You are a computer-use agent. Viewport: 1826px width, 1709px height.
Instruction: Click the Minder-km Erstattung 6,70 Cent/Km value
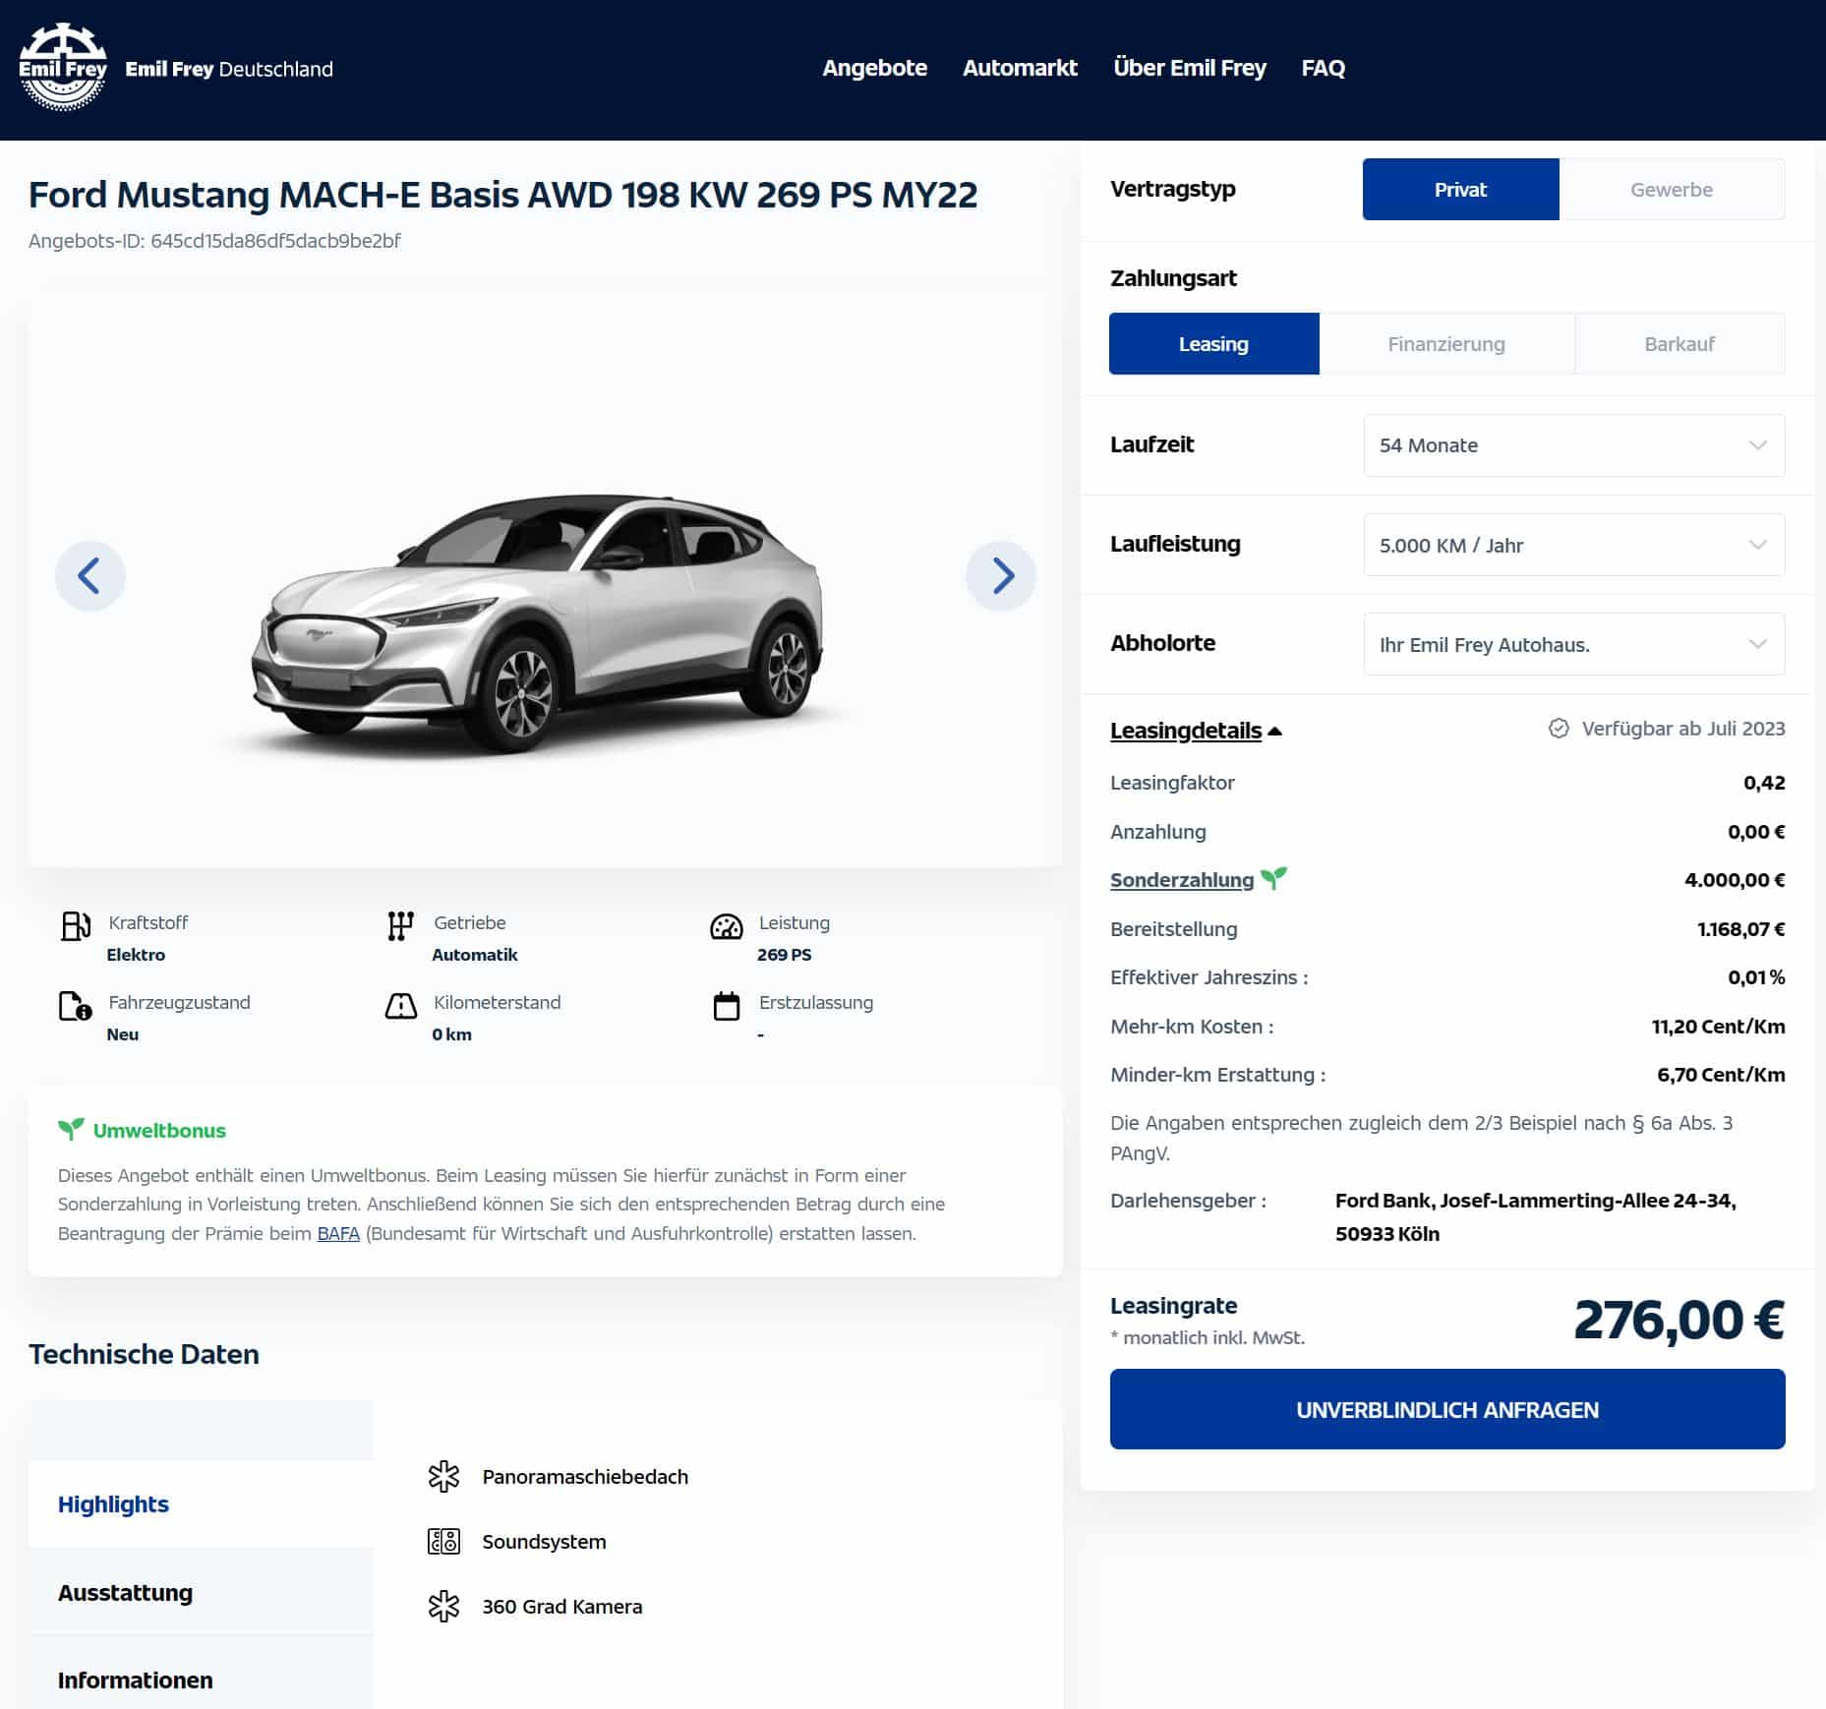1721,1075
